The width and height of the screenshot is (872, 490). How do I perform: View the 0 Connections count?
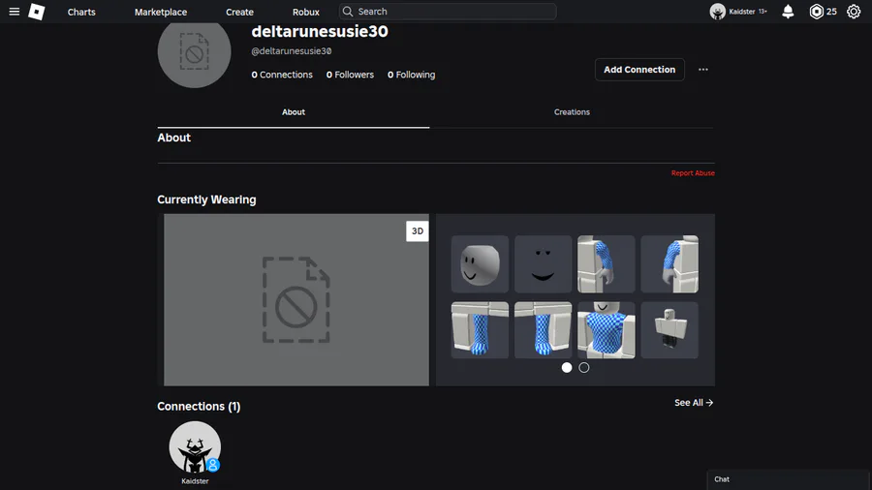coord(282,75)
